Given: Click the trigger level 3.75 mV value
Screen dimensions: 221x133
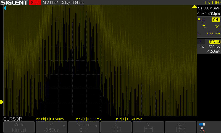Looking at the screenshot, I should click(213, 34).
